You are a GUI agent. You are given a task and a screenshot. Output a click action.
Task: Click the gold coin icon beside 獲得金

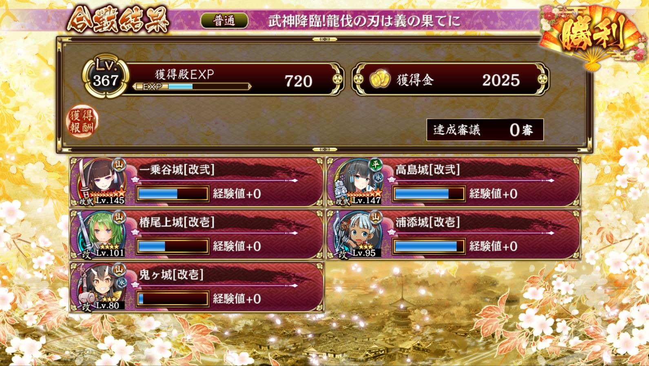pos(380,80)
